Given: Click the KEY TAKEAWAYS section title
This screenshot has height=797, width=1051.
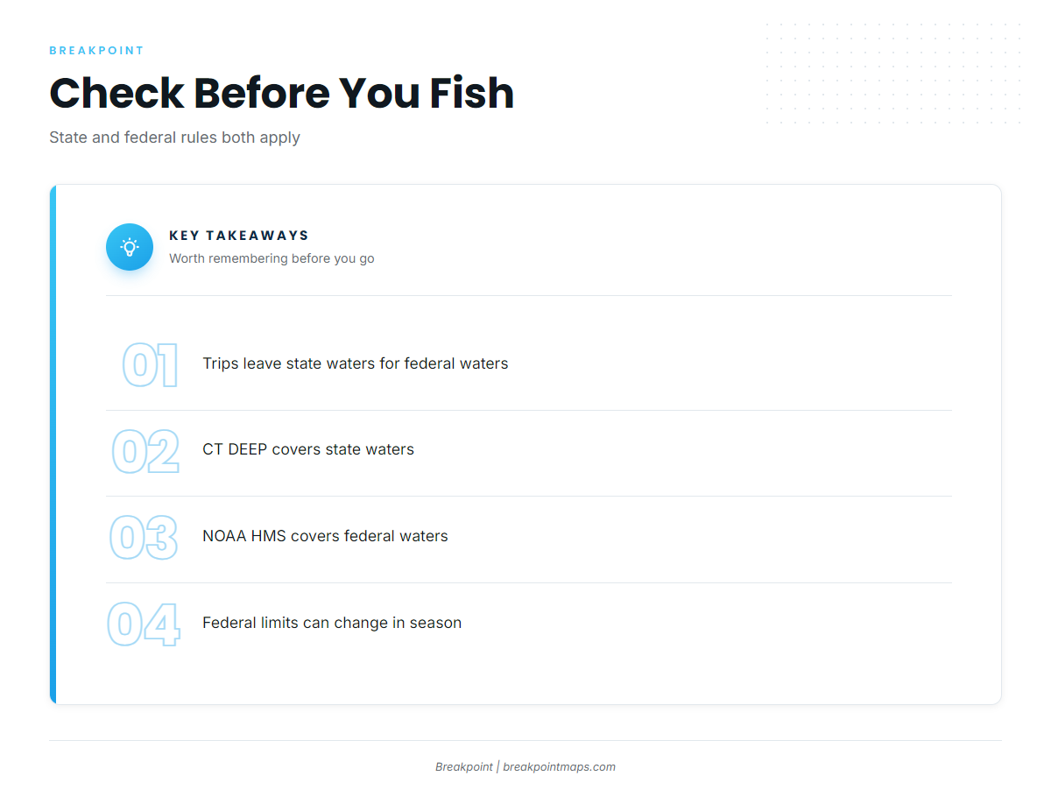Looking at the screenshot, I should click(x=239, y=236).
